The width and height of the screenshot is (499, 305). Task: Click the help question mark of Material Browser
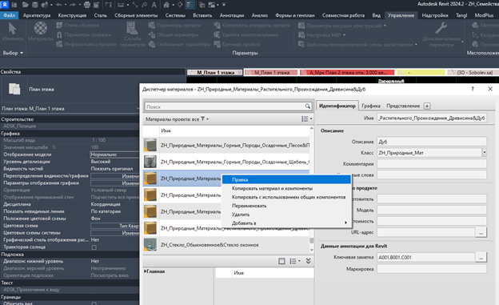[473, 89]
